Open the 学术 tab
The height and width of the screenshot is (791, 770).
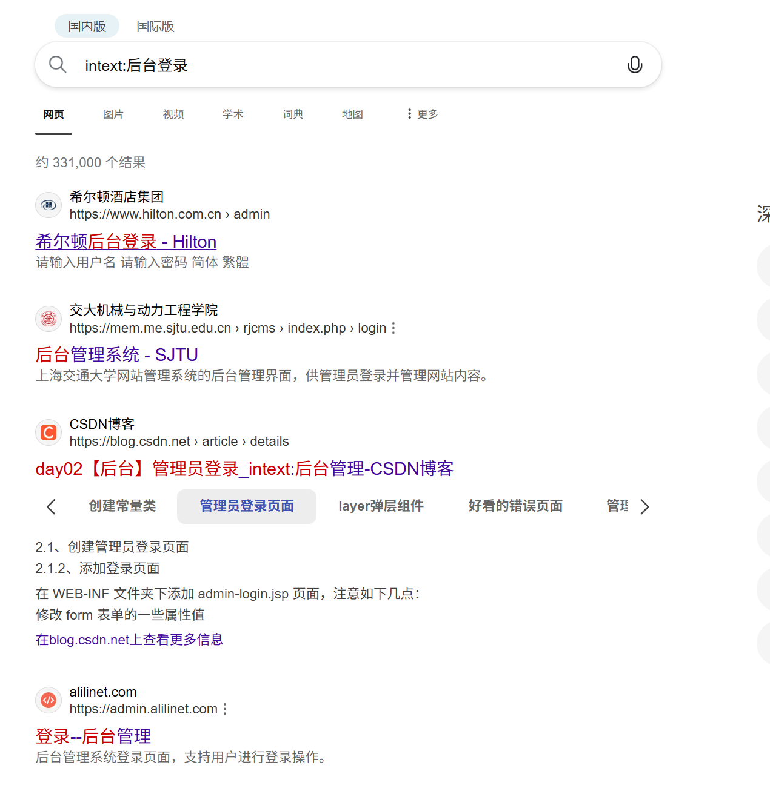click(x=233, y=114)
